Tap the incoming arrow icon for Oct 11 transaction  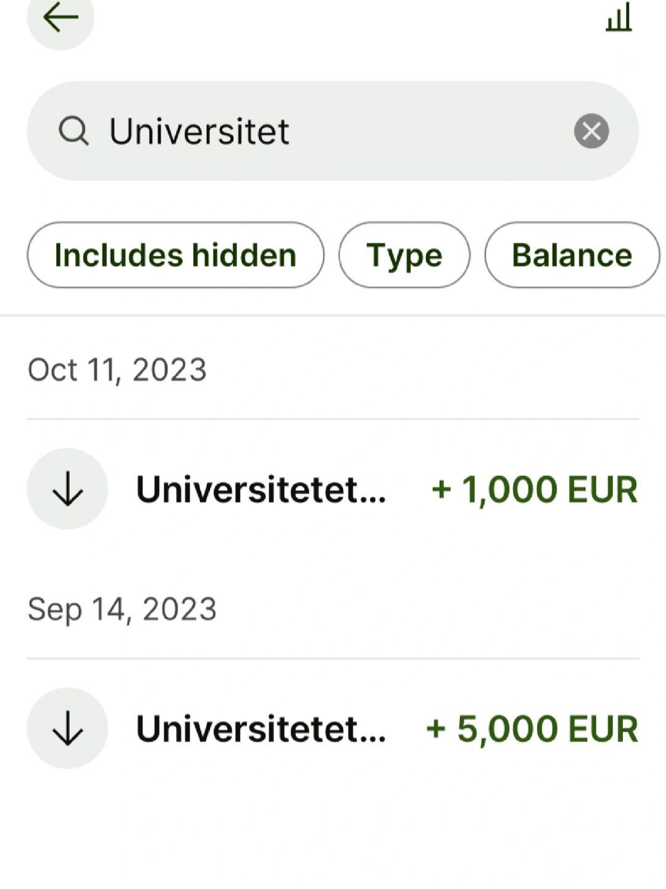pos(67,488)
